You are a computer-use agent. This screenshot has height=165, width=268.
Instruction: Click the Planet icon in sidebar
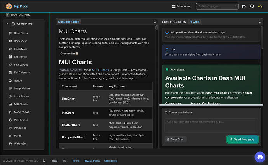[10, 136]
